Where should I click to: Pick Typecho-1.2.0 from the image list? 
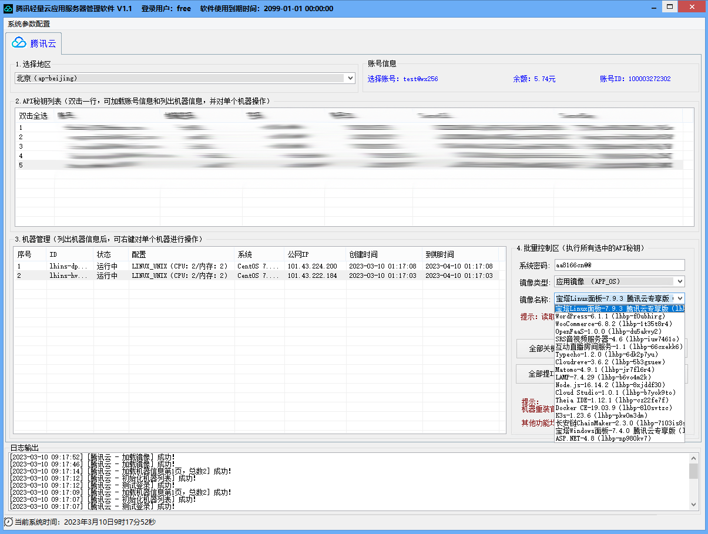[619, 354]
